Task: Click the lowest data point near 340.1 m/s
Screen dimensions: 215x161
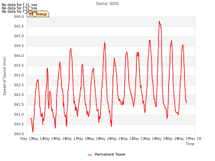Action: coord(33,132)
